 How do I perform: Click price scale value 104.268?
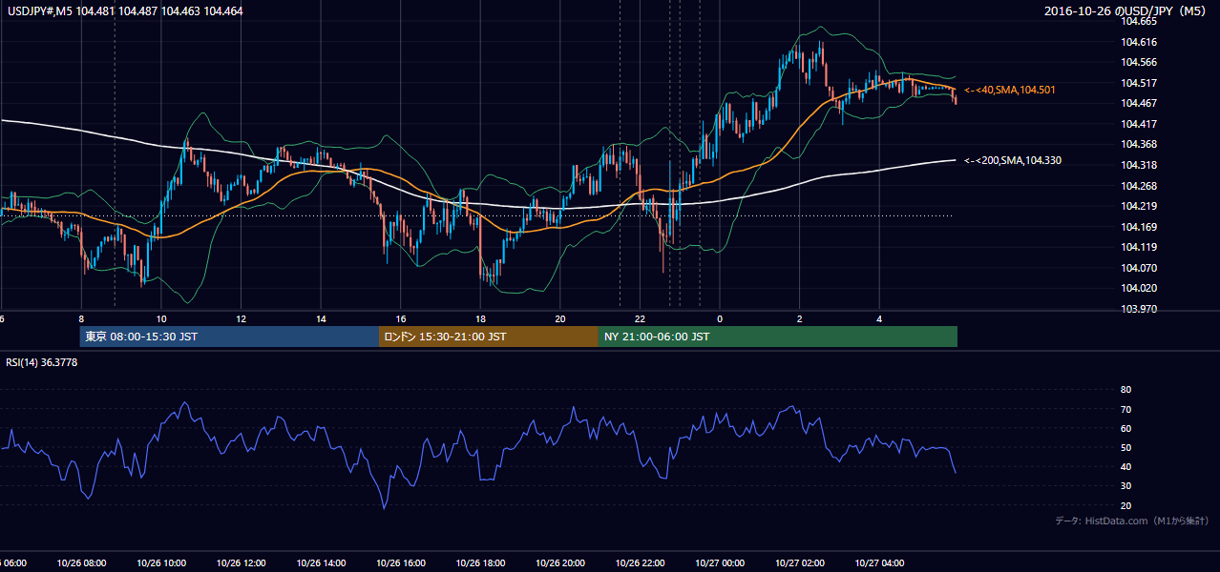(x=1138, y=186)
